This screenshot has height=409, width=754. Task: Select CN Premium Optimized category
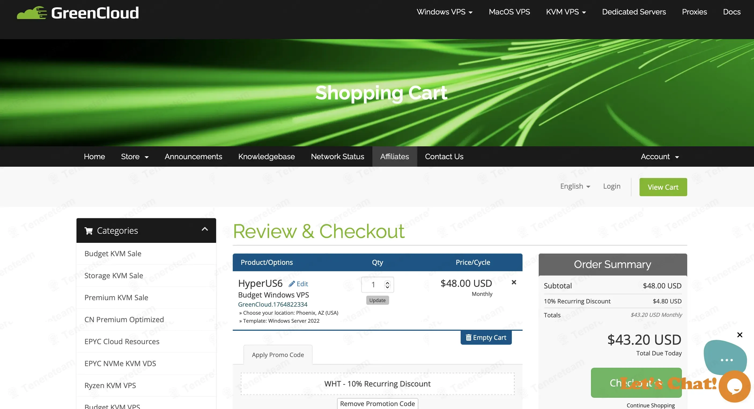pyautogui.click(x=146, y=319)
